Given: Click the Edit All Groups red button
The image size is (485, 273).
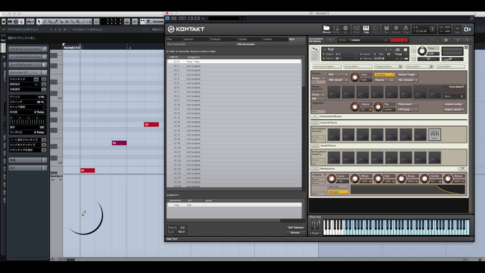Looking at the screenshot, I should (x=399, y=40).
